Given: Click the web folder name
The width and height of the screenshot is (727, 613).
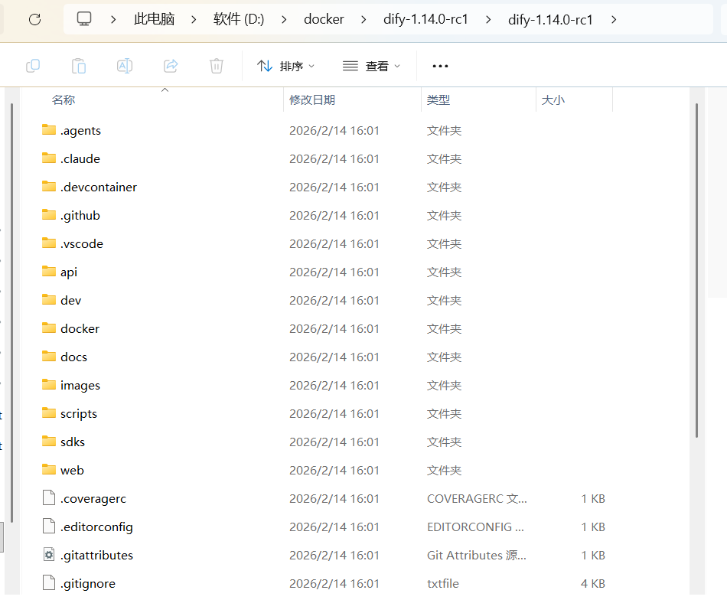Looking at the screenshot, I should (72, 470).
